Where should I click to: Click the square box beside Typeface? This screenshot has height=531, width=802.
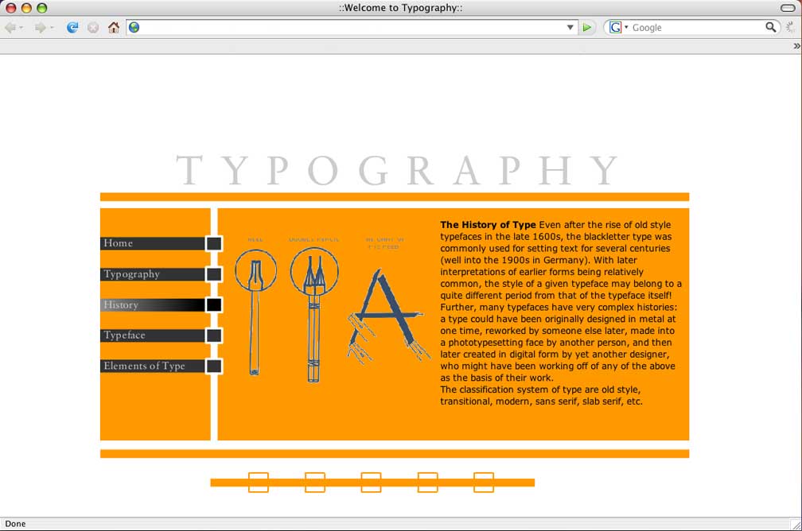pyautogui.click(x=213, y=335)
